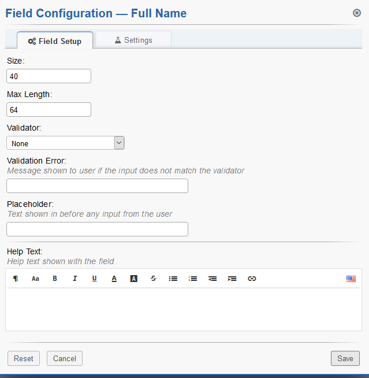Open the text background color picker
Viewport: 369px width, 378px height.
tap(134, 279)
